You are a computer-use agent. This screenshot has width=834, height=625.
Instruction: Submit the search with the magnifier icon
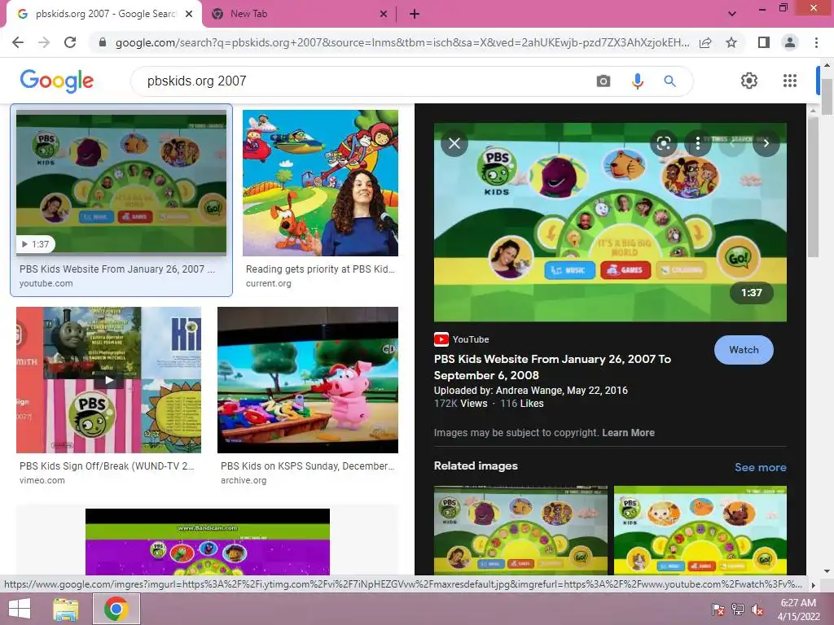coord(669,81)
